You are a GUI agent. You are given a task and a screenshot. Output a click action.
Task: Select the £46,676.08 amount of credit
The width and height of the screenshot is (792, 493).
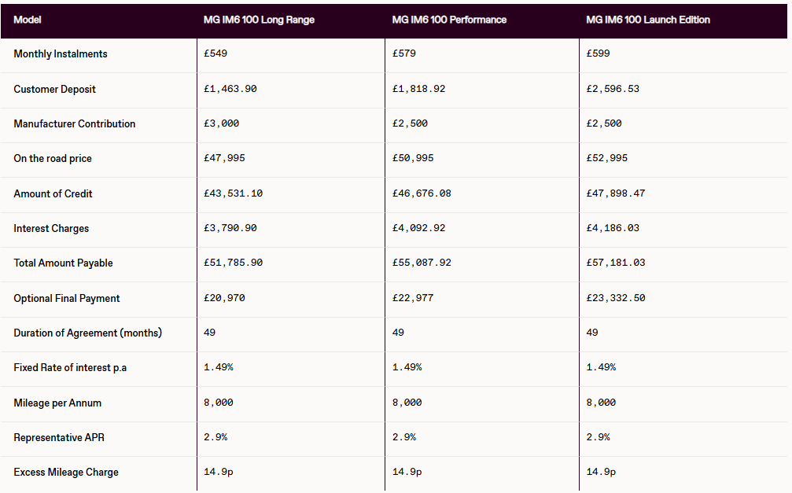pyautogui.click(x=422, y=193)
